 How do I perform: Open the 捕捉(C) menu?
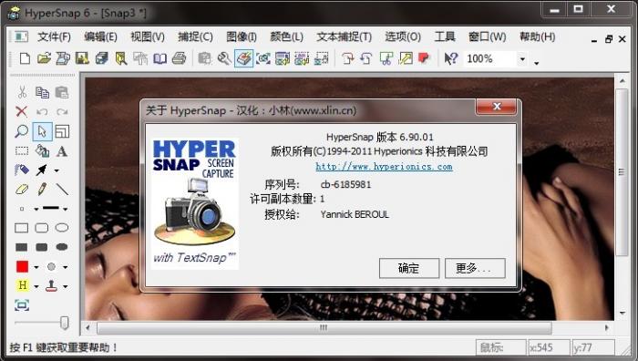pos(195,37)
